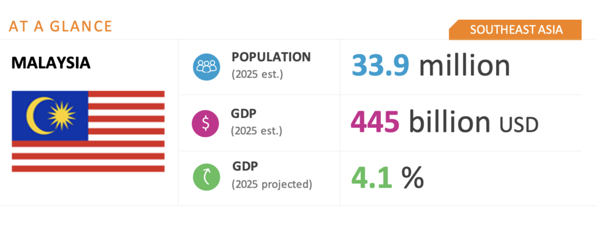The height and width of the screenshot is (228, 597).
Task: Click the AT A GLANCE heading
Action: point(61,26)
